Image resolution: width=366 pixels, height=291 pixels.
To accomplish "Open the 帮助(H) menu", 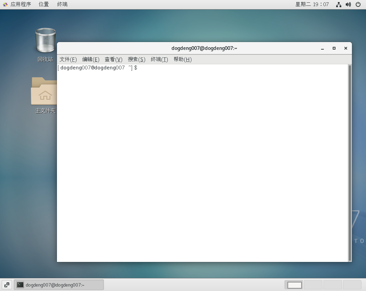I will (182, 59).
